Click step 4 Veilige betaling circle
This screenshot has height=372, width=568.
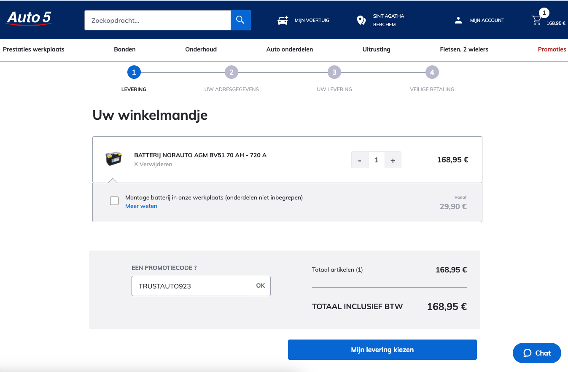pyautogui.click(x=432, y=73)
